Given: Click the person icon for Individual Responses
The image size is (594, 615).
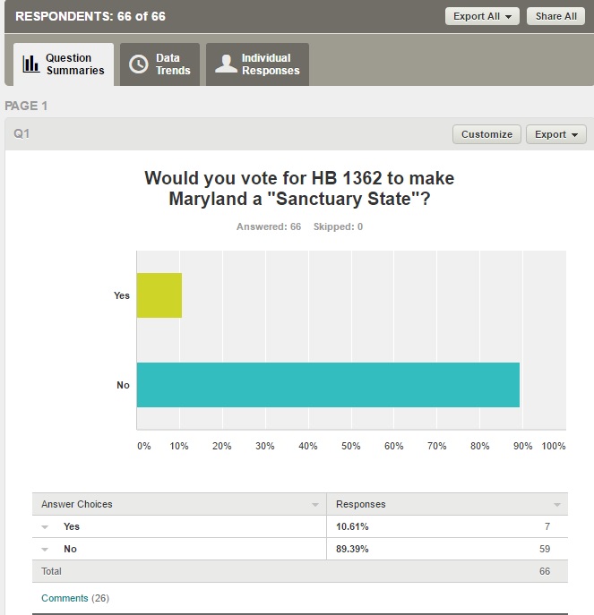Looking at the screenshot, I should coord(226,64).
